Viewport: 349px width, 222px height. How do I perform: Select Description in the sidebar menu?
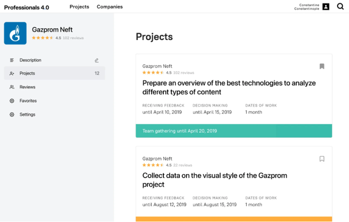coord(30,60)
